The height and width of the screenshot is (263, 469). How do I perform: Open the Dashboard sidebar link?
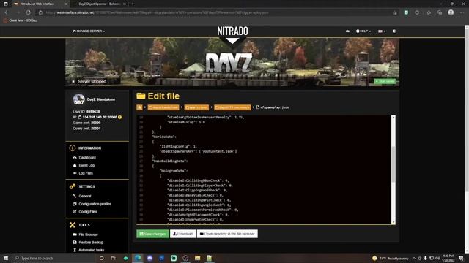(87, 158)
